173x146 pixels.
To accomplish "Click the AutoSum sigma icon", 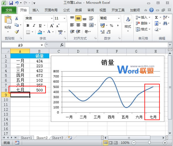I will click(x=157, y=17).
